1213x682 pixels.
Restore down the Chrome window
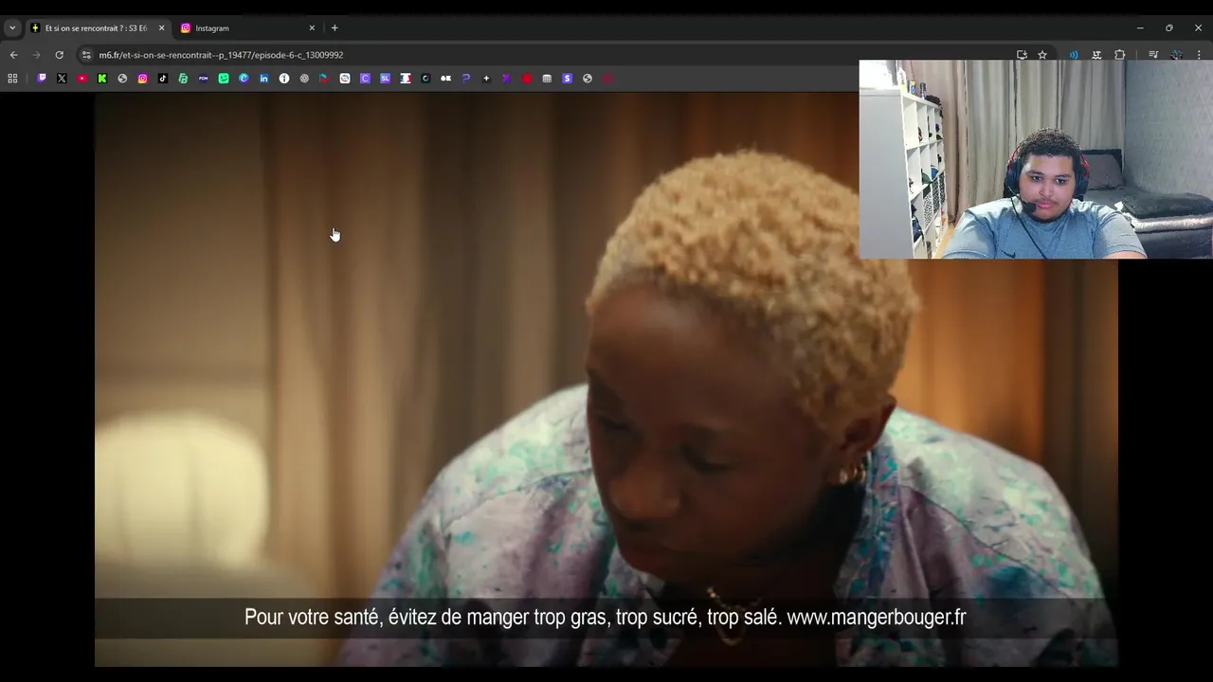tap(1168, 28)
